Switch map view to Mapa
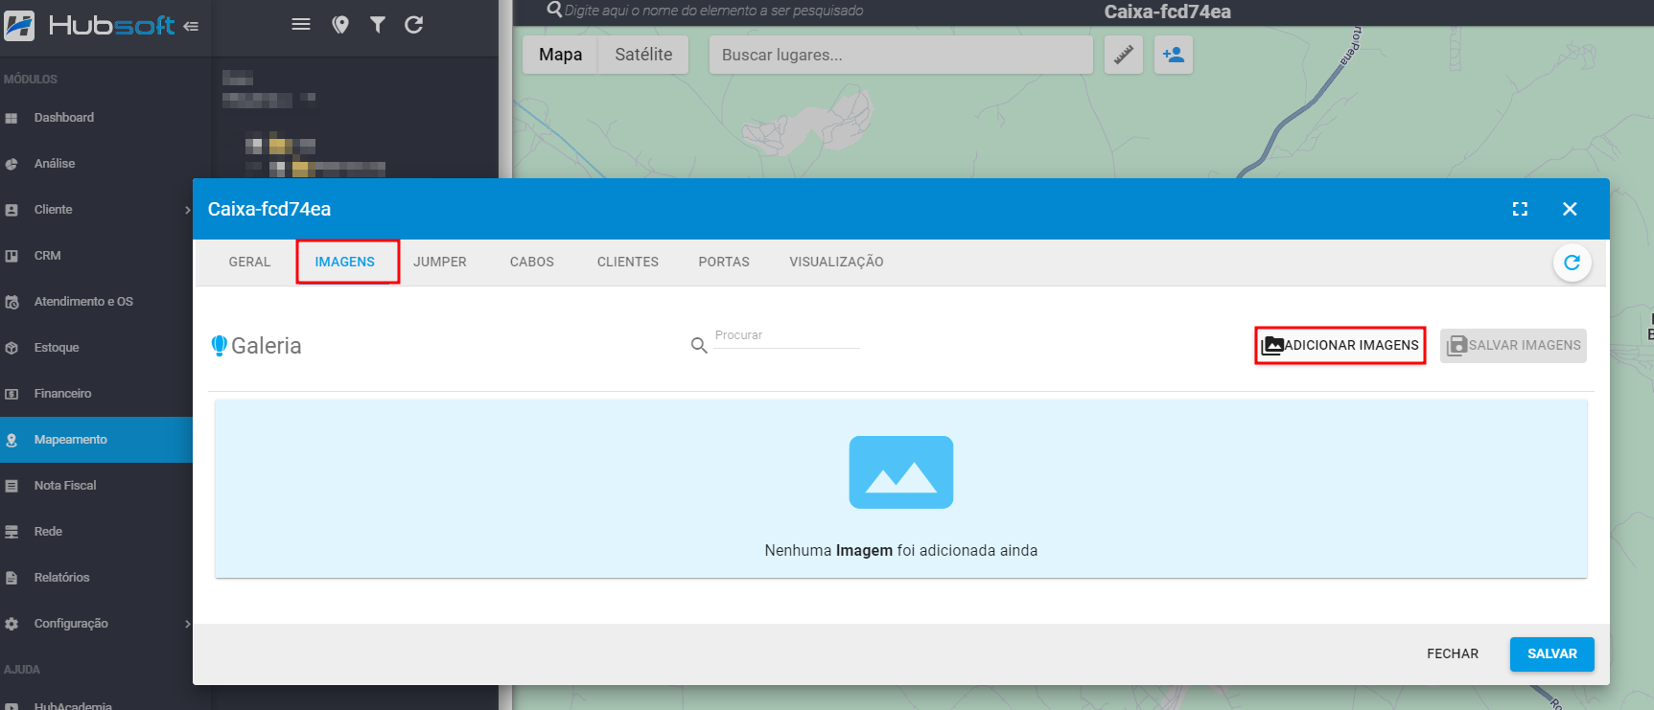The width and height of the screenshot is (1654, 710). point(561,55)
